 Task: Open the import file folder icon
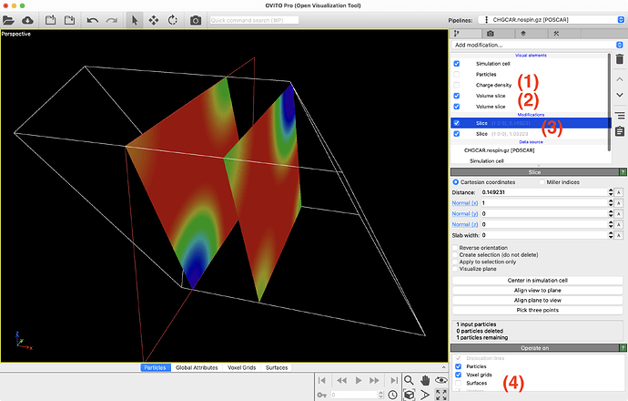click(x=8, y=20)
